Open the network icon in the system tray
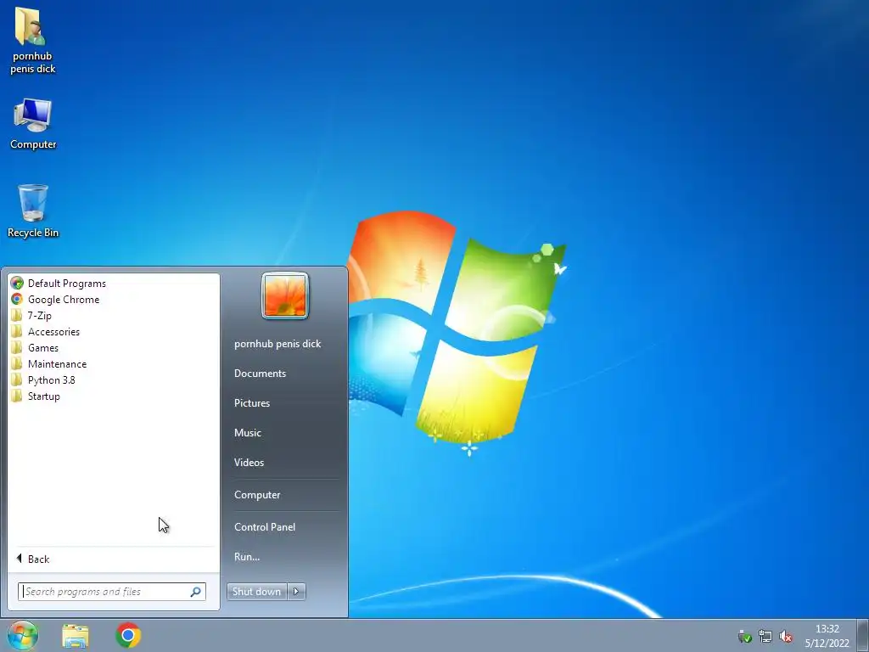This screenshot has width=869, height=652. (x=765, y=637)
